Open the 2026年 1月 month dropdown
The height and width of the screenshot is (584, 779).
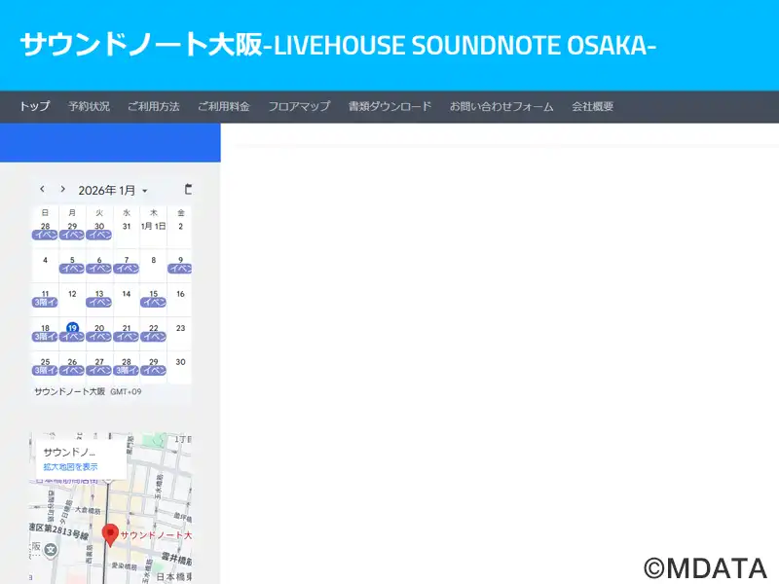[x=113, y=191]
